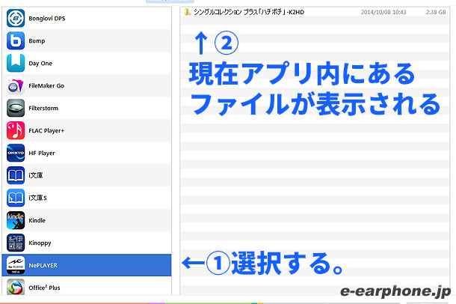Click the i文庫S app icon
This screenshot has width=456, height=304.
pyautogui.click(x=16, y=198)
